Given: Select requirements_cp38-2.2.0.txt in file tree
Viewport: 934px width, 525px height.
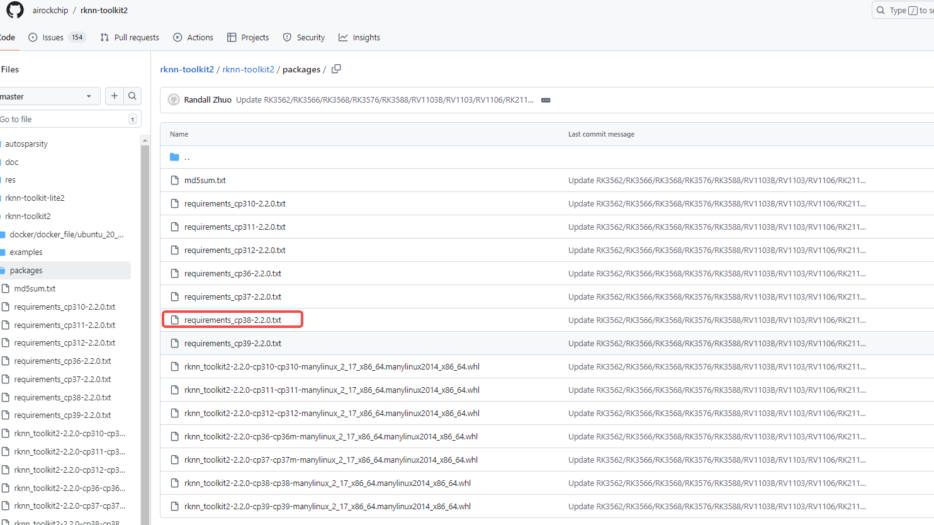Looking at the screenshot, I should point(62,397).
